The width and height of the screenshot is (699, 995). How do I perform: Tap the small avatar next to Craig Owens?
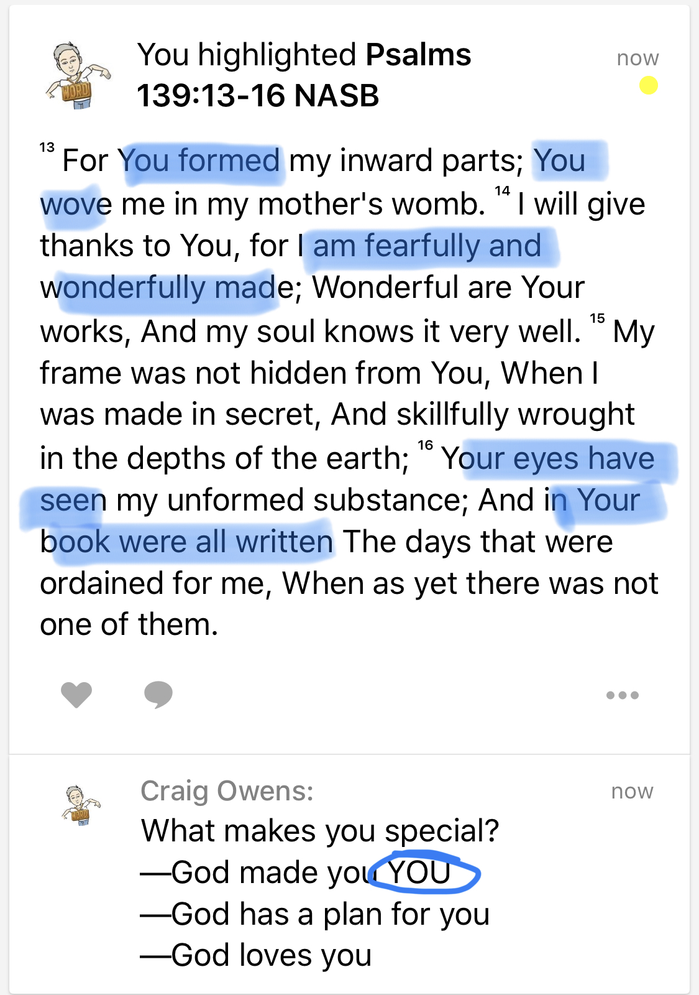coord(80,805)
